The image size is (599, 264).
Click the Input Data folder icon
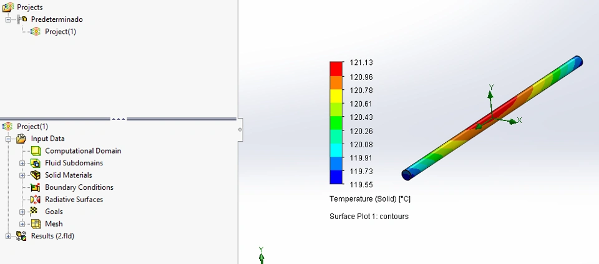[21, 139]
